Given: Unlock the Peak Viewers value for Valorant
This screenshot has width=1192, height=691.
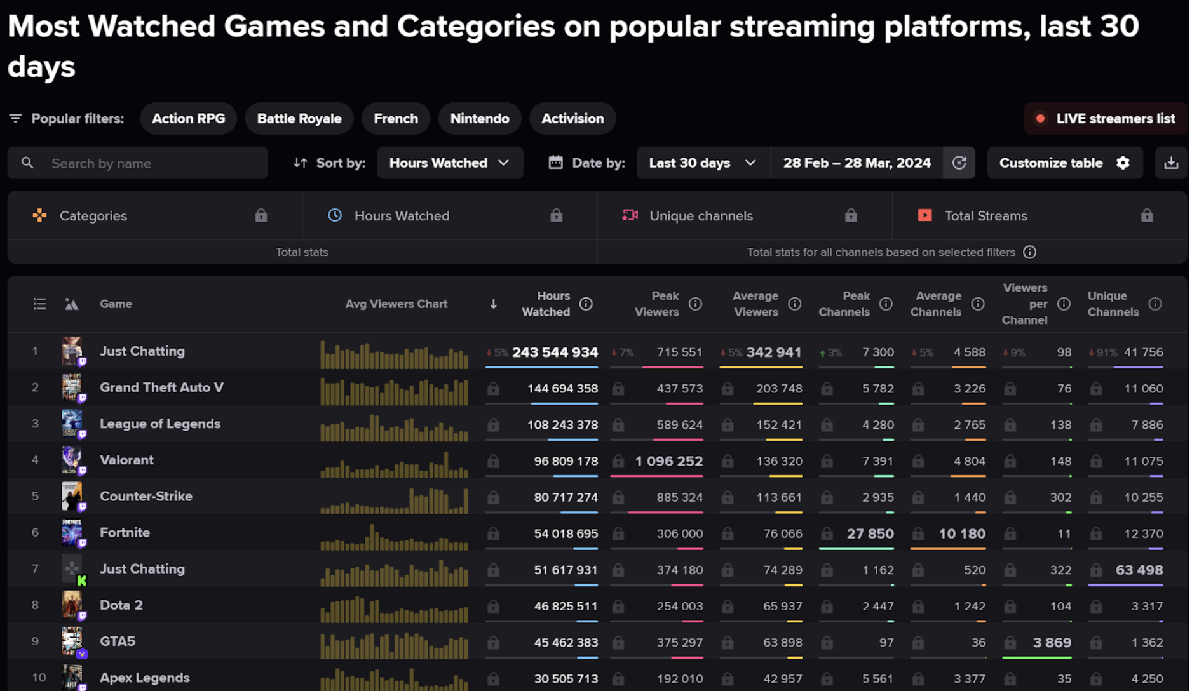Looking at the screenshot, I should pyautogui.click(x=617, y=461).
